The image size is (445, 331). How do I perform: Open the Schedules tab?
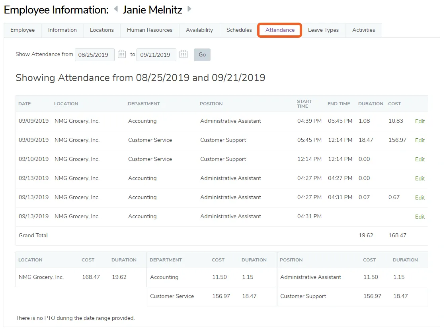pyautogui.click(x=239, y=30)
